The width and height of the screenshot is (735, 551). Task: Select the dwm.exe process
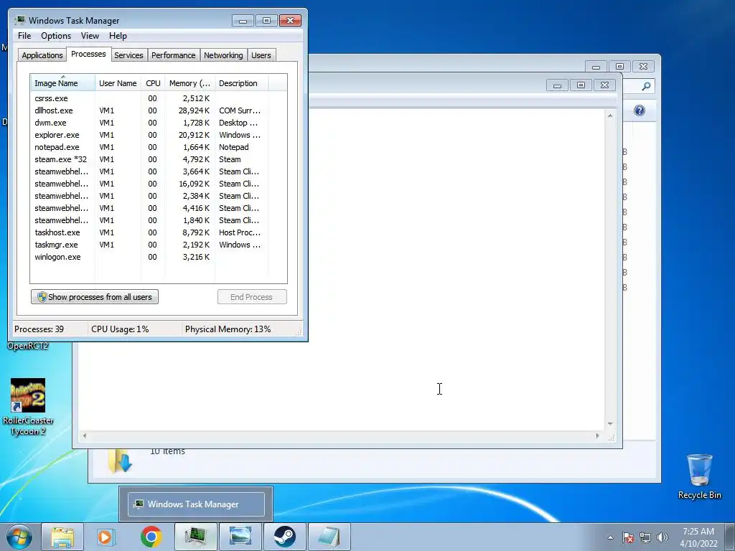[159, 123]
